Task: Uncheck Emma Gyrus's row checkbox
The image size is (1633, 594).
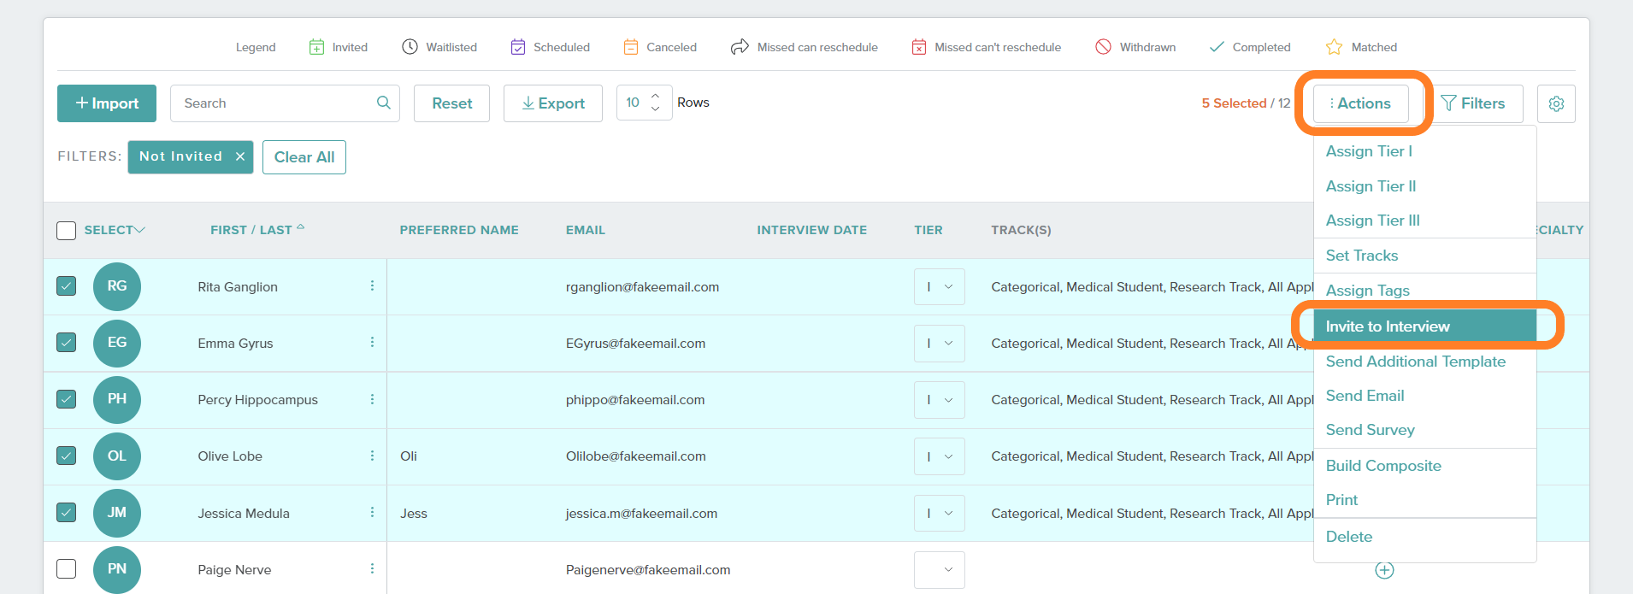Action: (x=66, y=342)
